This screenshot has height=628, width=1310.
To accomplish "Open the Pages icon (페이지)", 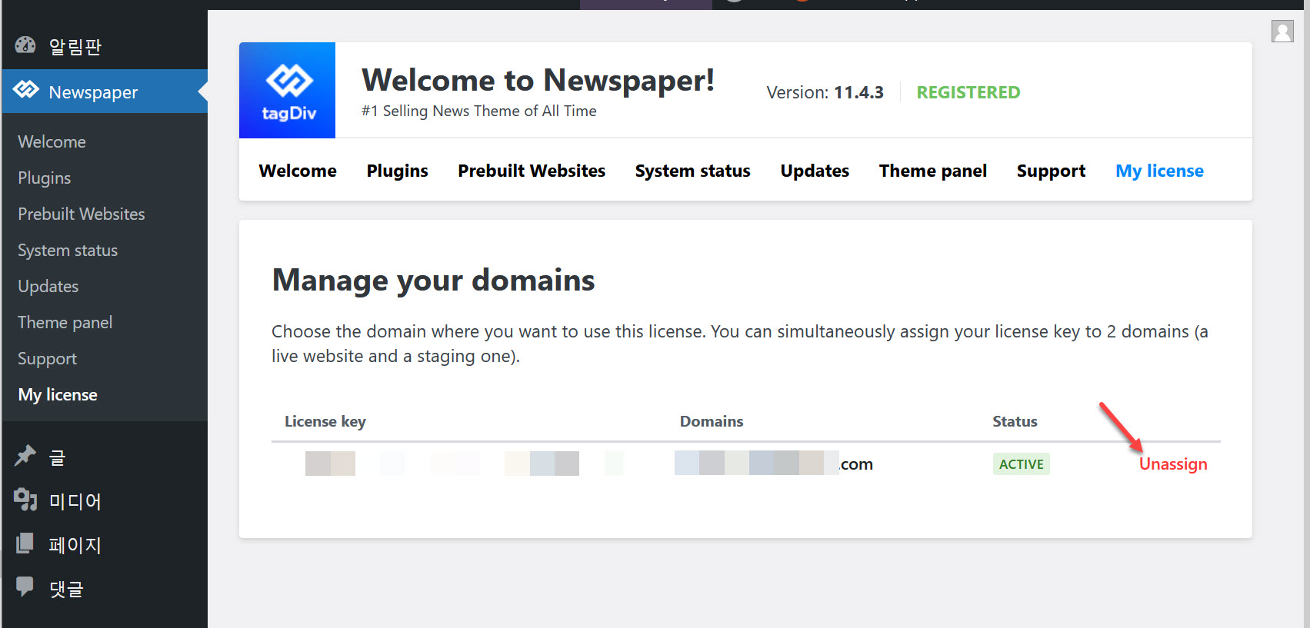I will pyautogui.click(x=25, y=543).
